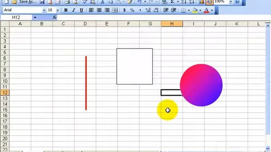Apply Currency style
The width and height of the screenshot is (271, 152).
[x=124, y=10]
